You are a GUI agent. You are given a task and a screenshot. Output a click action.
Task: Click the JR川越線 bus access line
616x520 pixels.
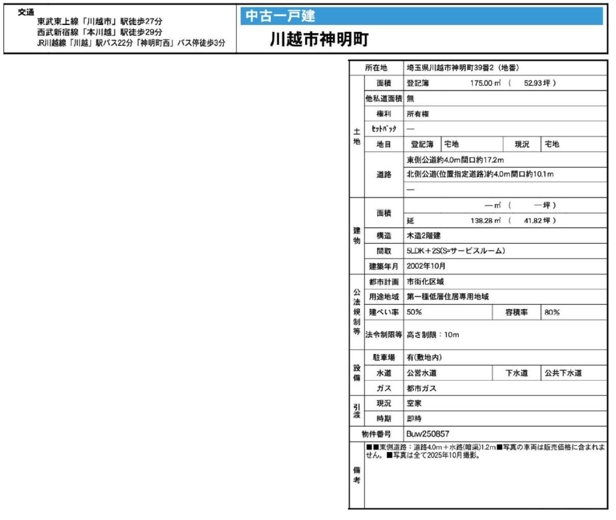(x=131, y=43)
